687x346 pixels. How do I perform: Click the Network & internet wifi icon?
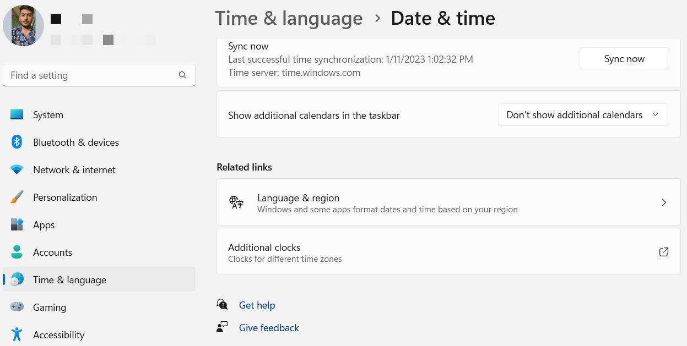pyautogui.click(x=17, y=170)
